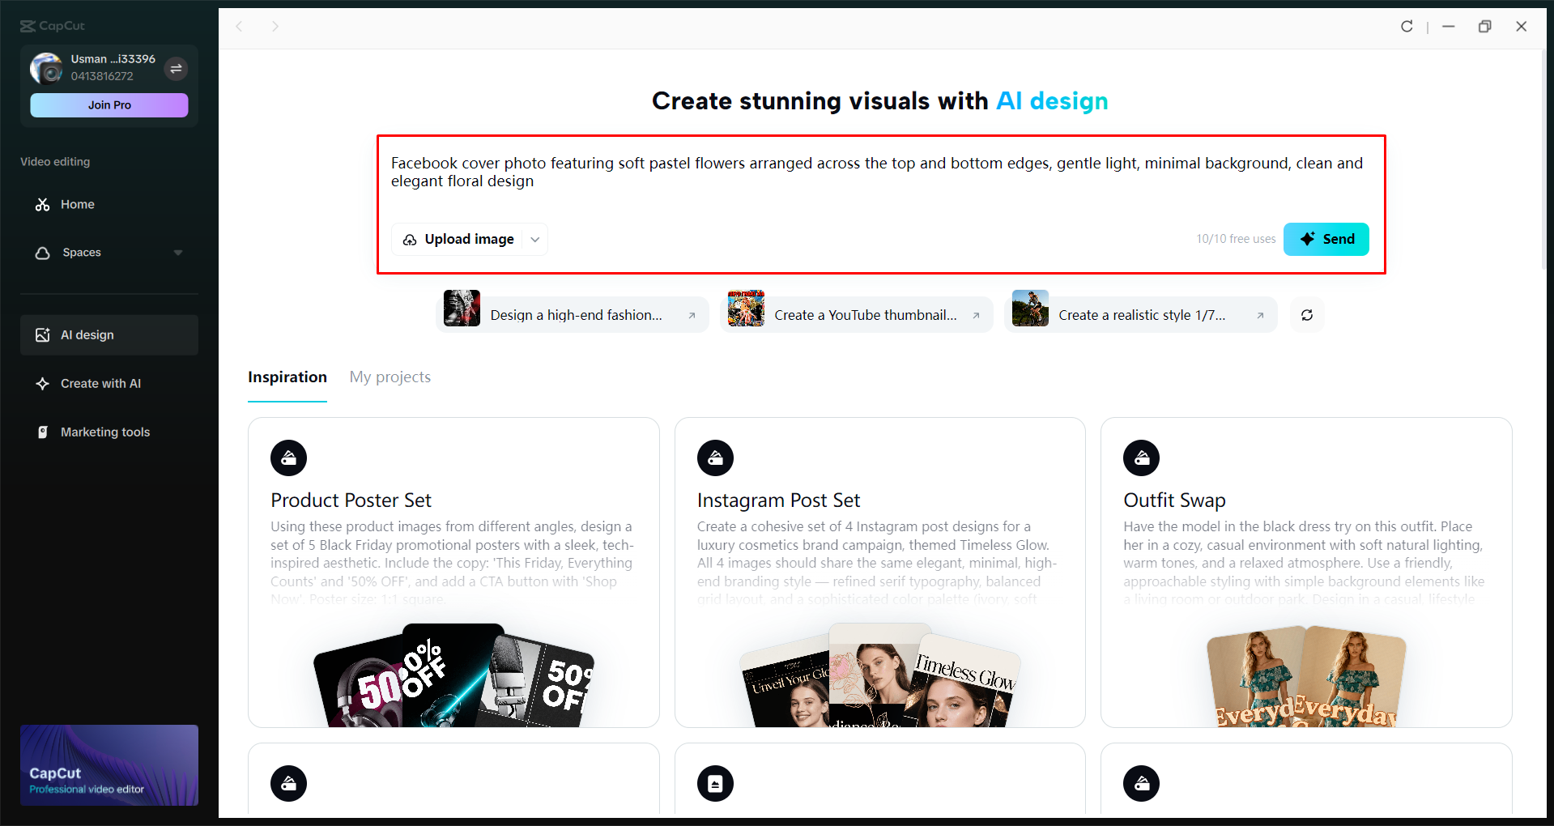This screenshot has width=1554, height=826.
Task: Reload the page via refresh icon
Action: tap(1407, 26)
